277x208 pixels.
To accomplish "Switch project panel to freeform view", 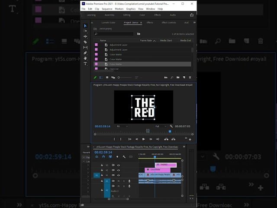I will click(113, 78).
